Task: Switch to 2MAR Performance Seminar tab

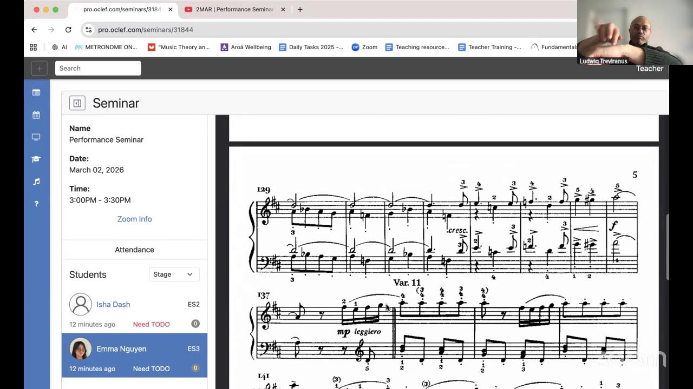Action: pos(234,9)
